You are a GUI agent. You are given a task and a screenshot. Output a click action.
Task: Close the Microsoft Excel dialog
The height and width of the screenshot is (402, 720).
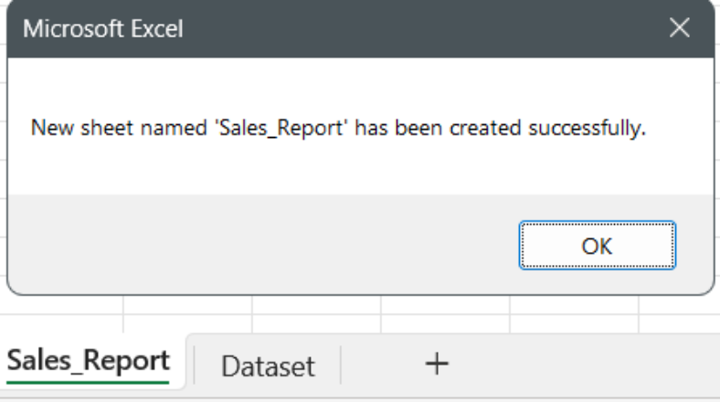click(679, 28)
